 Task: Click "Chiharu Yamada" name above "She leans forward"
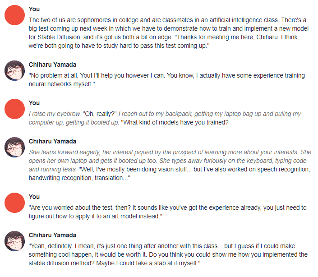coord(52,141)
